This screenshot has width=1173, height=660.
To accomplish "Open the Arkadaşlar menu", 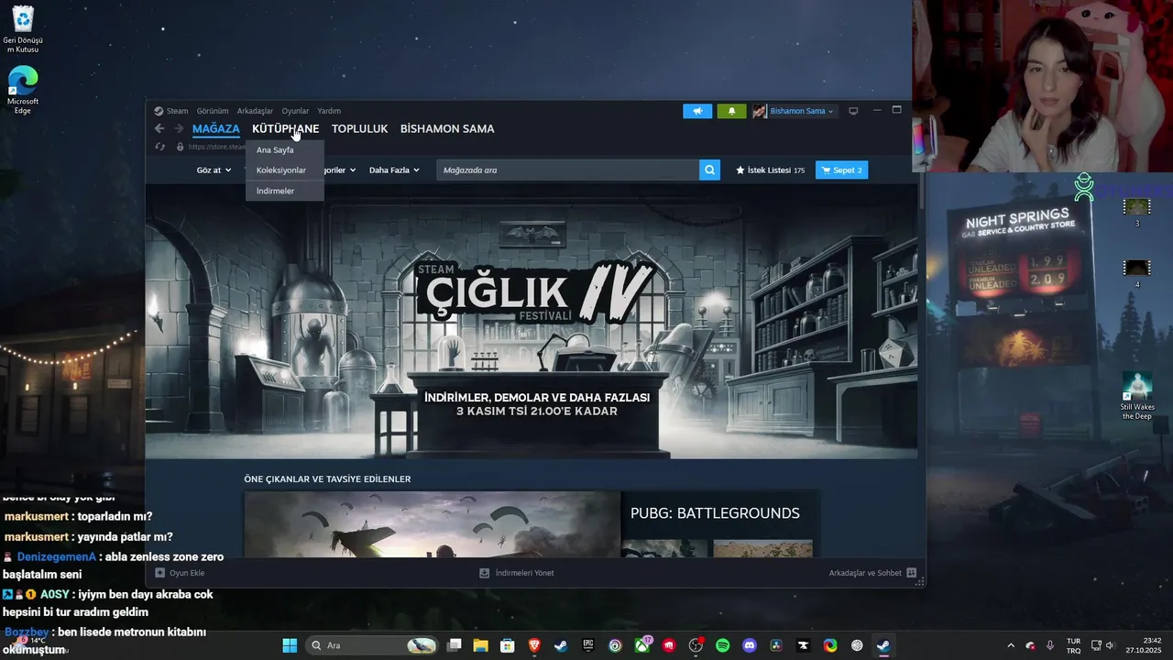I will tap(255, 111).
